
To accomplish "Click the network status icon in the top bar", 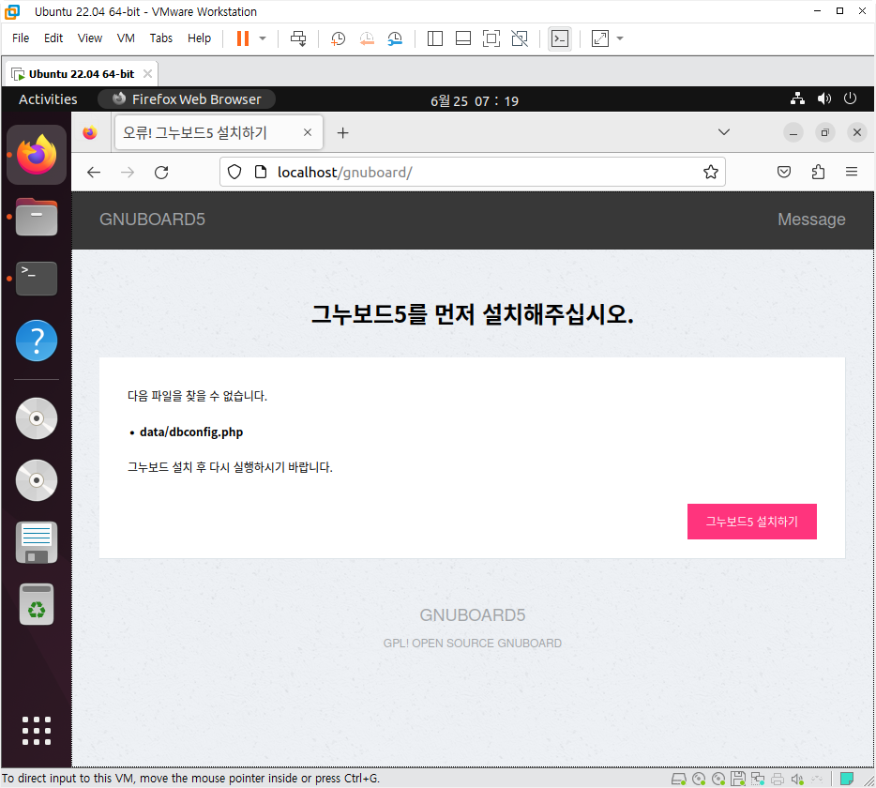I will [798, 98].
